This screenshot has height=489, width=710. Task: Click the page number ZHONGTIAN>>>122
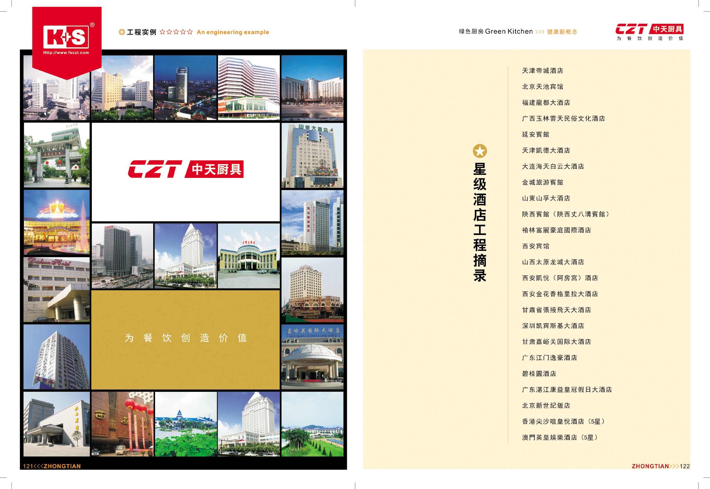point(661,466)
